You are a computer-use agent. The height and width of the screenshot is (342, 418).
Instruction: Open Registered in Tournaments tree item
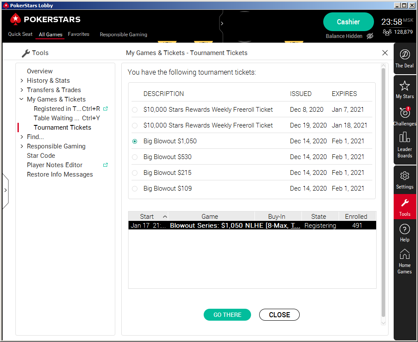click(67, 109)
